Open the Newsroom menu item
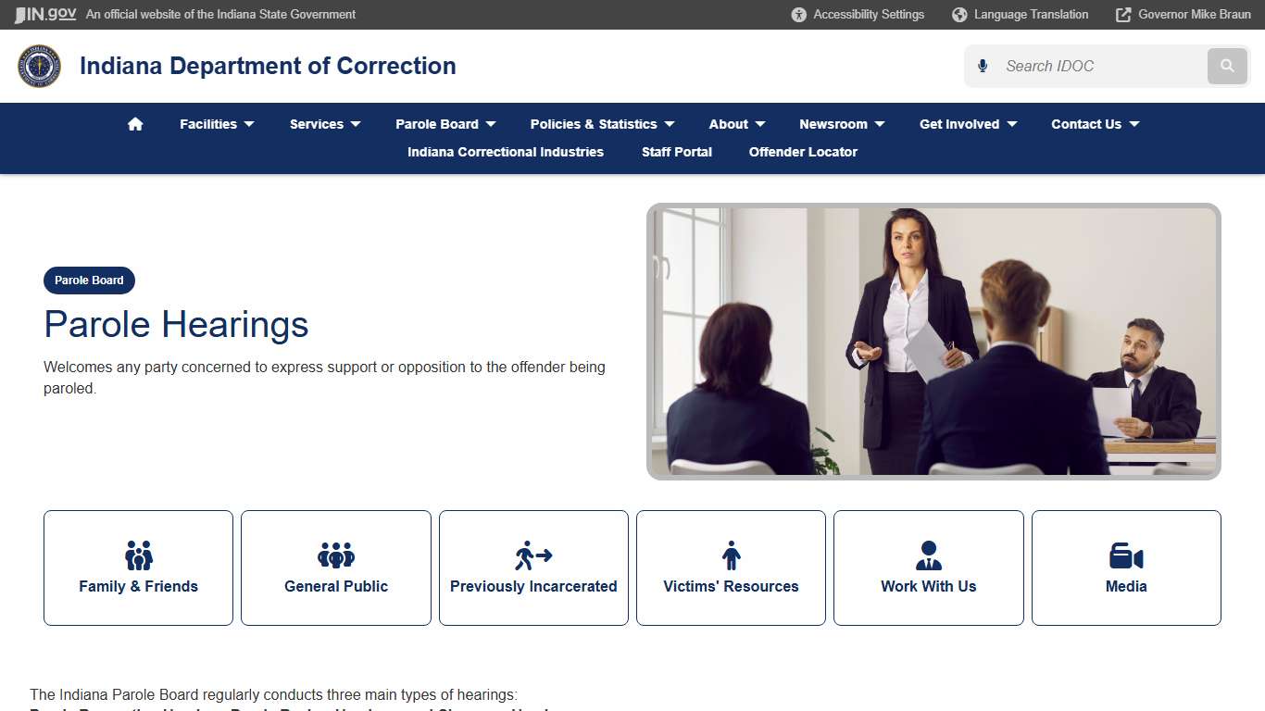The width and height of the screenshot is (1265, 711). (x=841, y=123)
